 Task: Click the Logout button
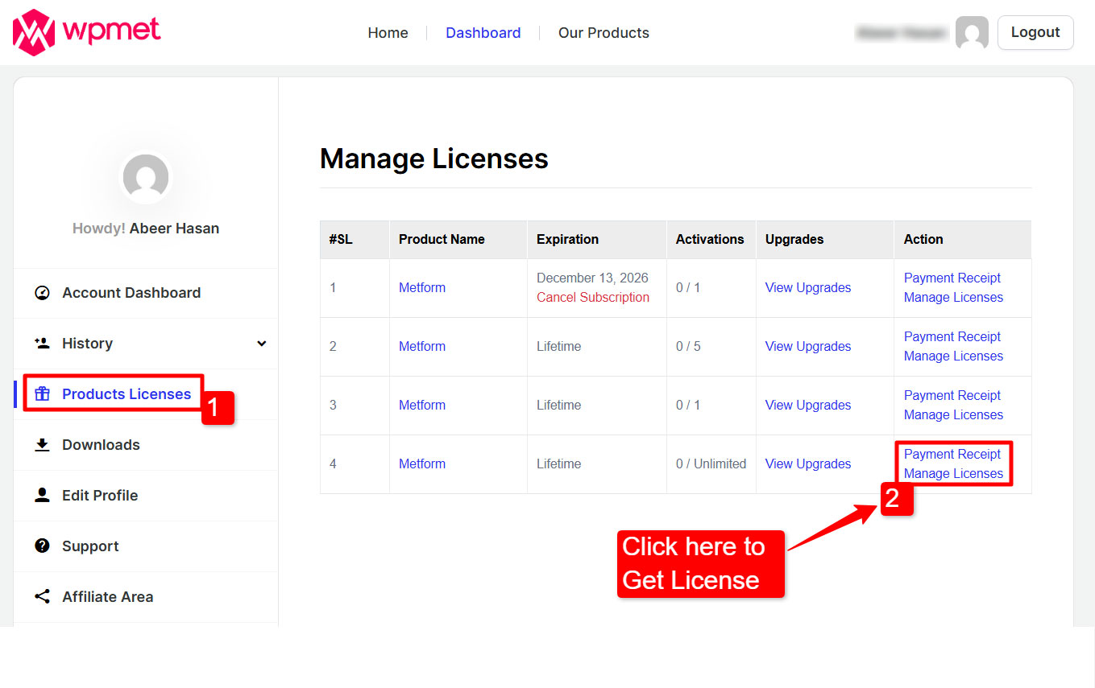click(1035, 32)
